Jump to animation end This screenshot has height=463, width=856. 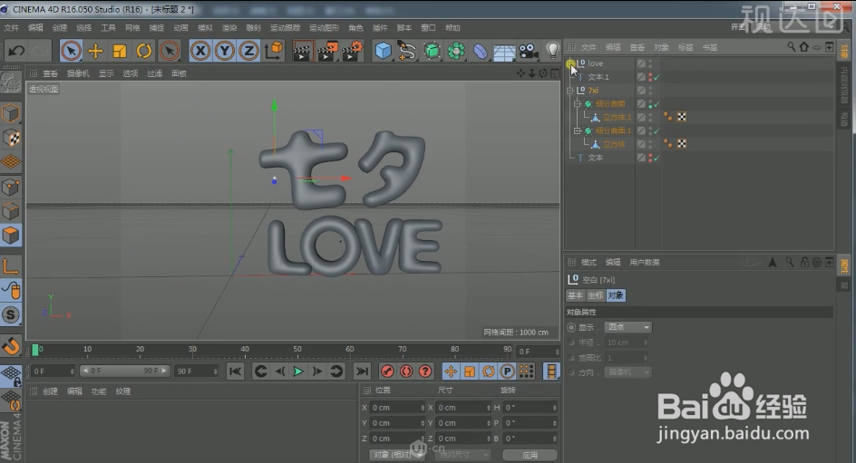pos(362,371)
